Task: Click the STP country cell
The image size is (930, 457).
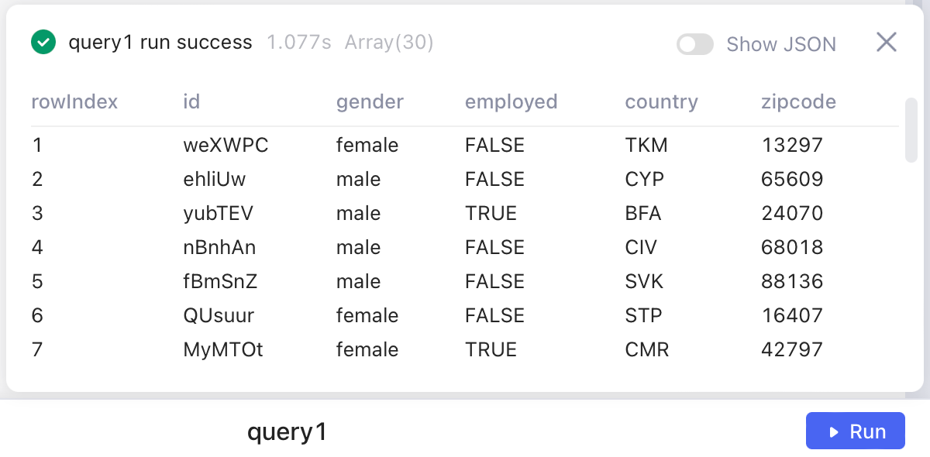Action: click(643, 315)
